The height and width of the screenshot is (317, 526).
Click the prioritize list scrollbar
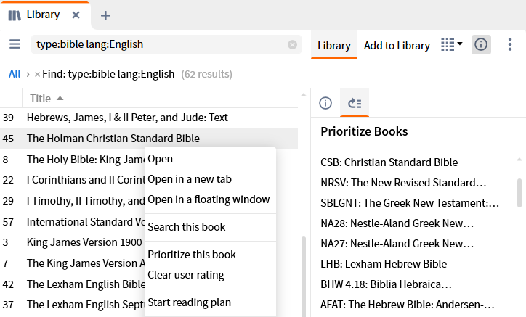[x=519, y=192]
